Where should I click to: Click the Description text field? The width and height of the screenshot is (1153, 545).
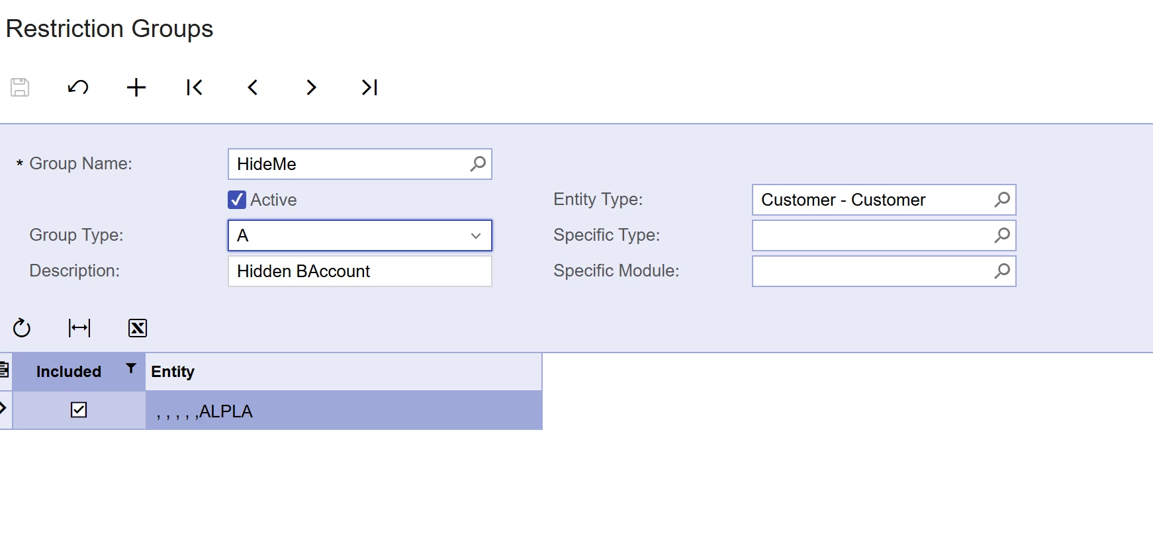point(360,271)
